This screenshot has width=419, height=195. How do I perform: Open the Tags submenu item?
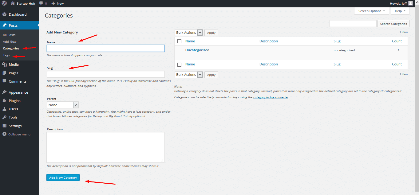[6, 55]
